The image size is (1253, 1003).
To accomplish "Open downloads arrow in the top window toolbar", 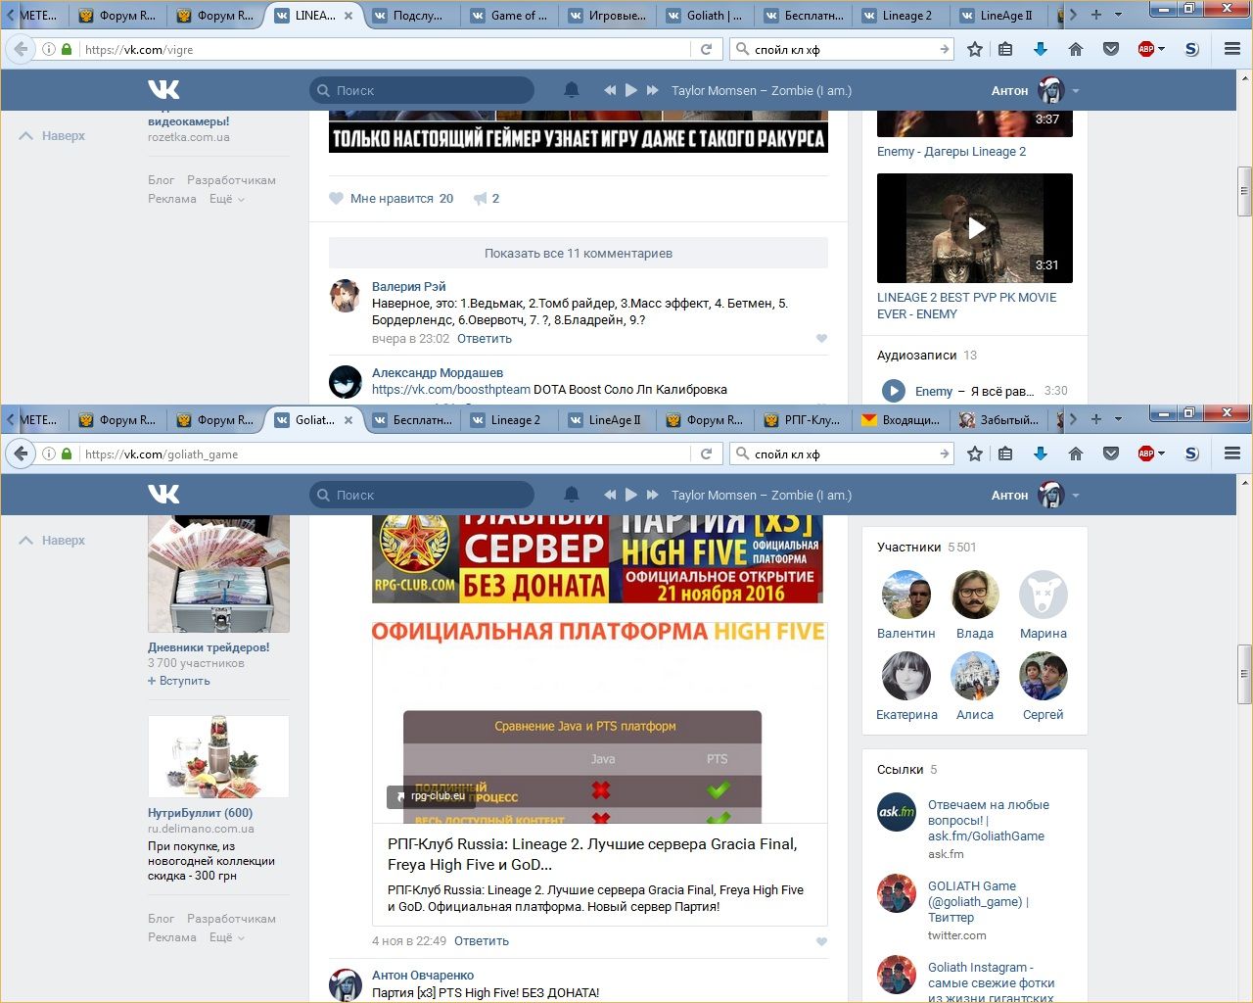I will click(1041, 49).
